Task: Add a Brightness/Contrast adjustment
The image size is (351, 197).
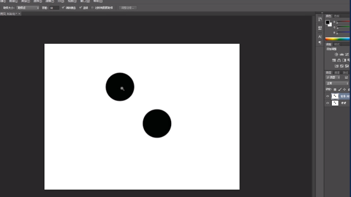Action: (x=336, y=54)
